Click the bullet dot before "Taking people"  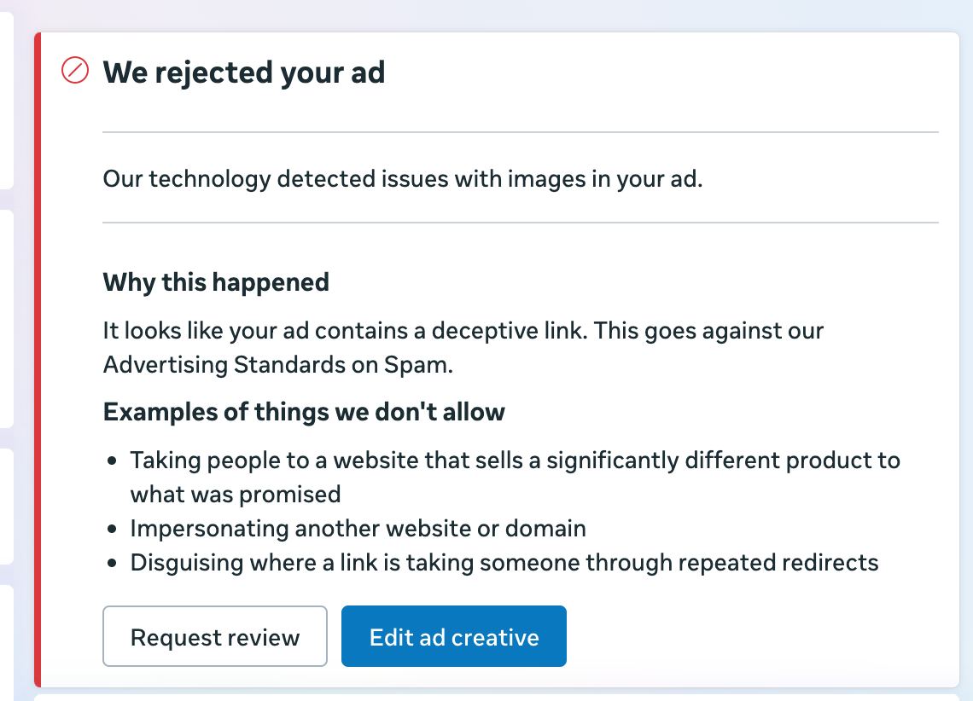[113, 461]
